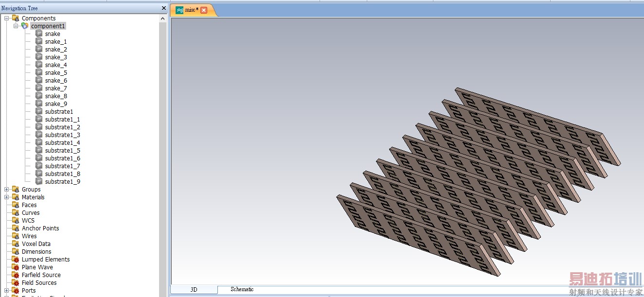Viewport: 644px width, 297px height.
Task: Click the Plane Wave folder icon
Action: tap(16, 267)
